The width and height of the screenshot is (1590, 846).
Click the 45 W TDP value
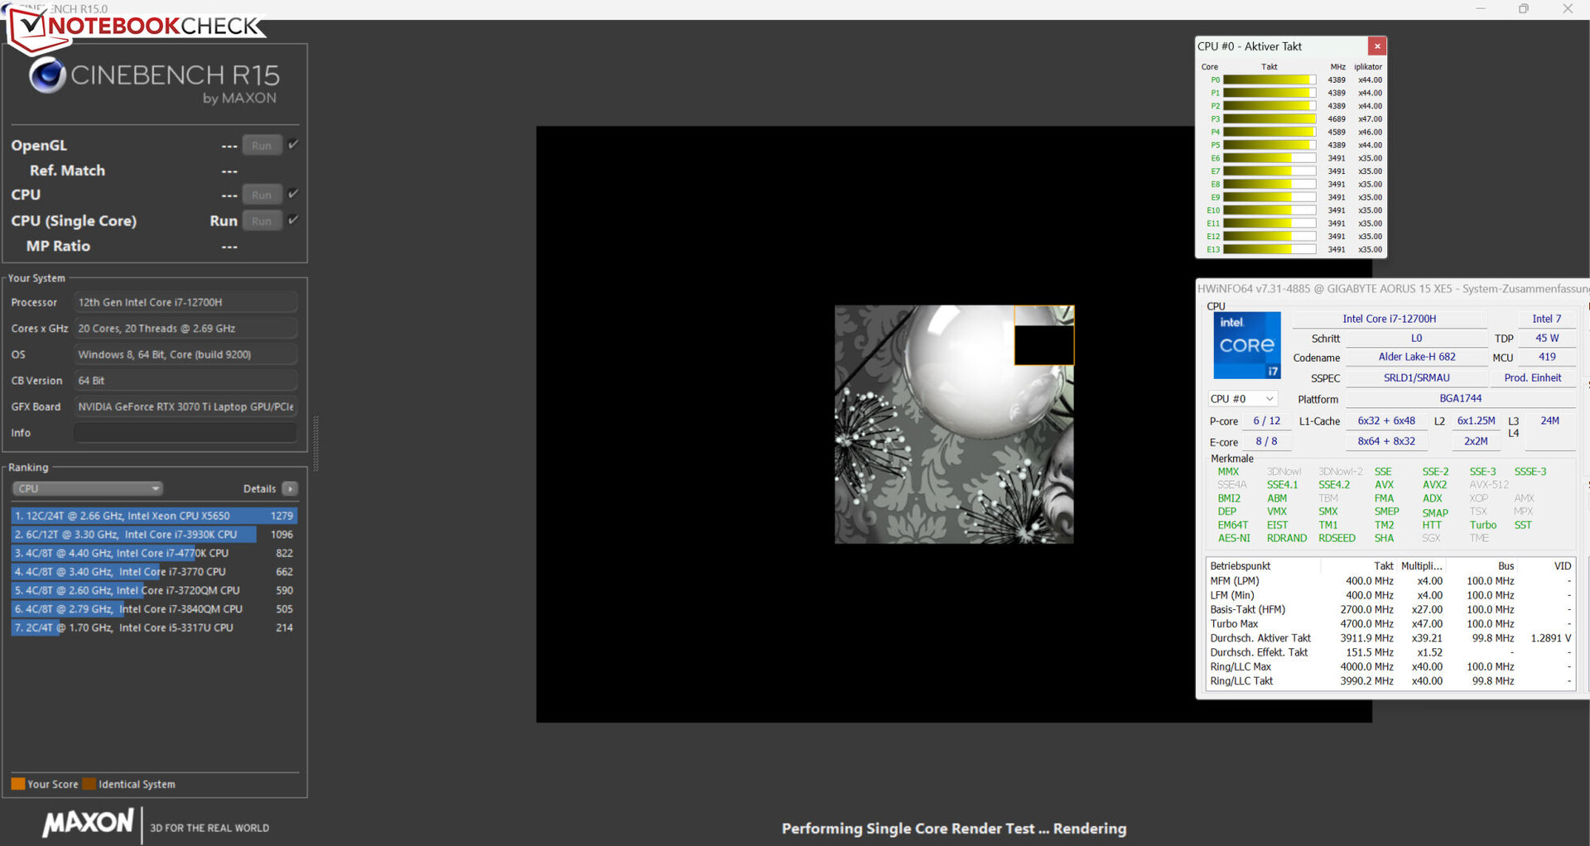(1547, 339)
